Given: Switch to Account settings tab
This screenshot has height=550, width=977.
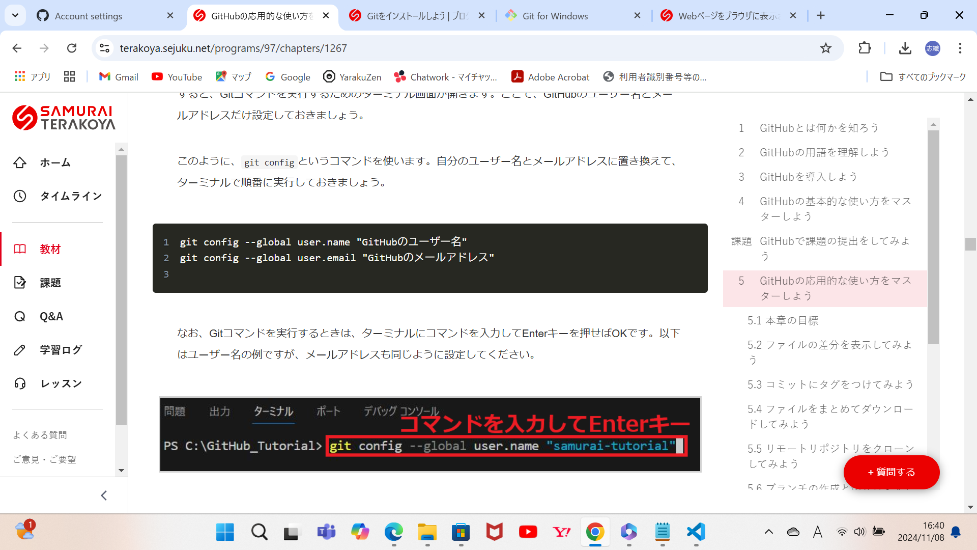Looking at the screenshot, I should click(104, 16).
